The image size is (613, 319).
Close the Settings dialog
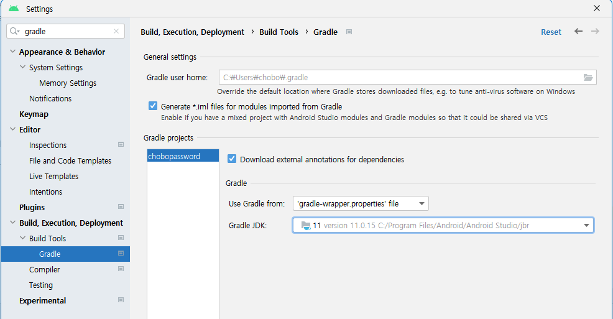(x=597, y=8)
